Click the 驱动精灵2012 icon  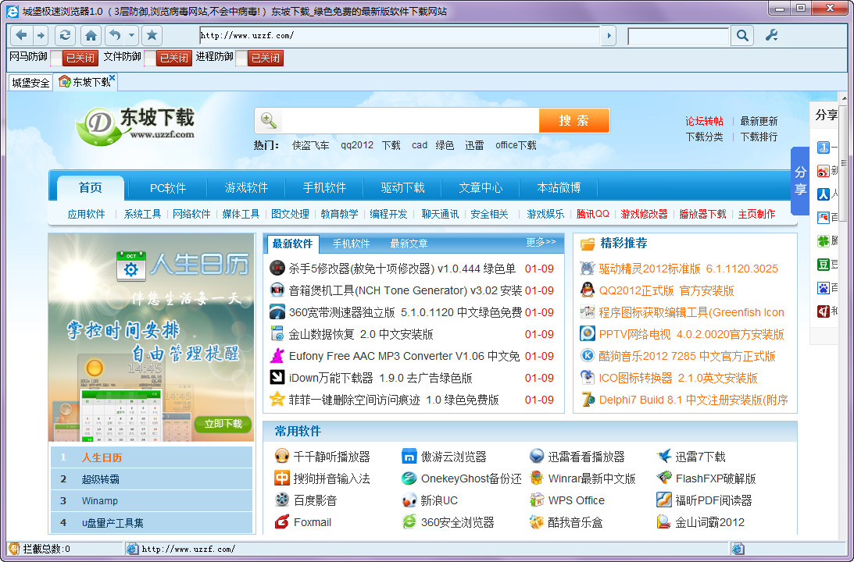[587, 269]
